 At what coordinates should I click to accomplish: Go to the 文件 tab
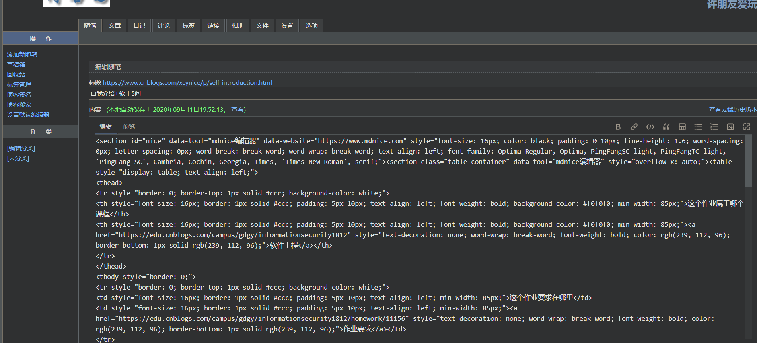coord(263,25)
